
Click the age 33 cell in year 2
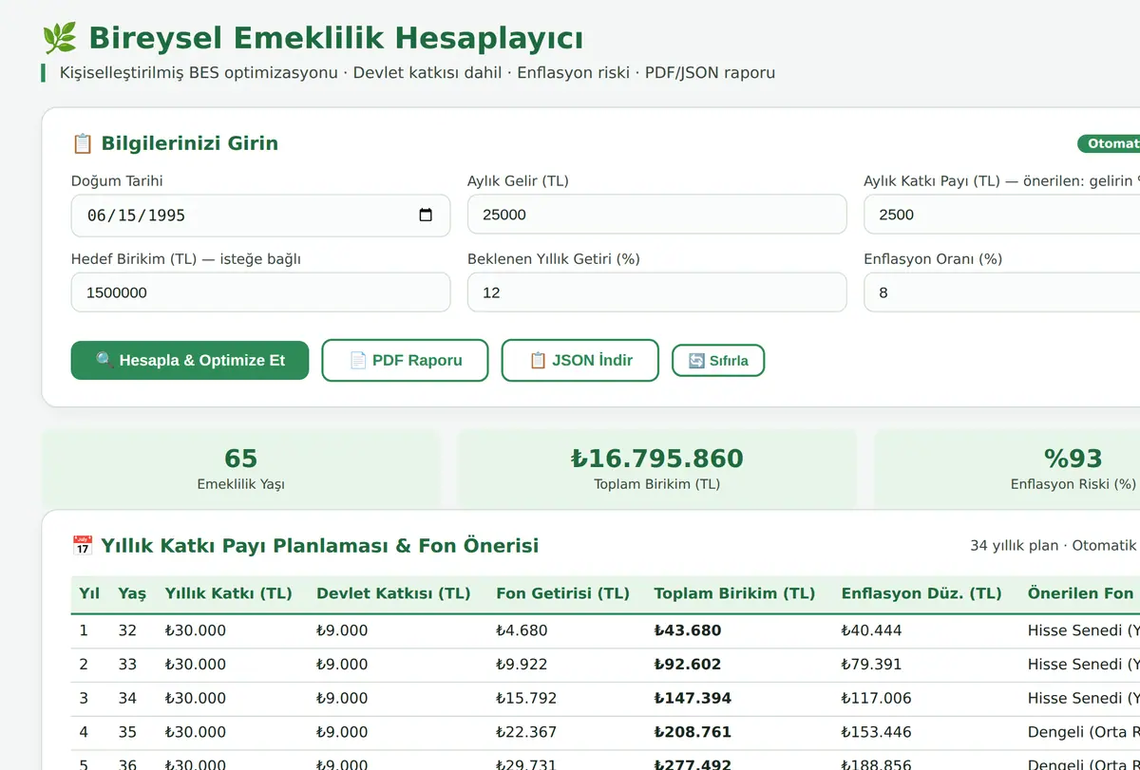point(127,665)
